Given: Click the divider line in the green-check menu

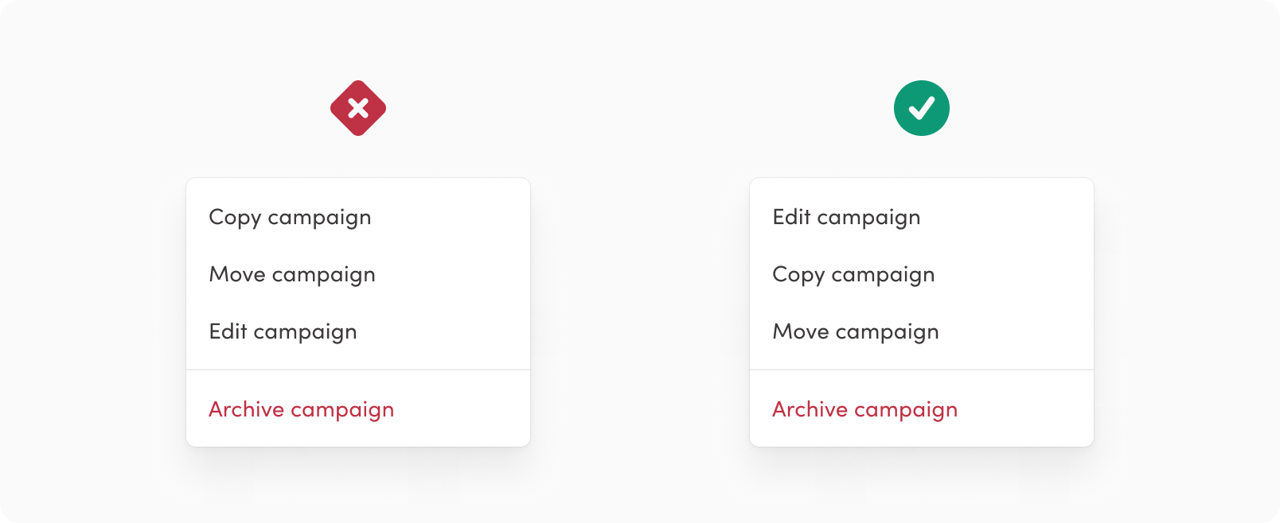Looking at the screenshot, I should pyautogui.click(x=922, y=370).
